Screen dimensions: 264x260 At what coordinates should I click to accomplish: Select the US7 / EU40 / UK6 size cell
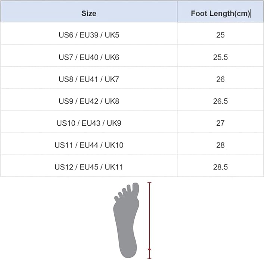[89, 57]
